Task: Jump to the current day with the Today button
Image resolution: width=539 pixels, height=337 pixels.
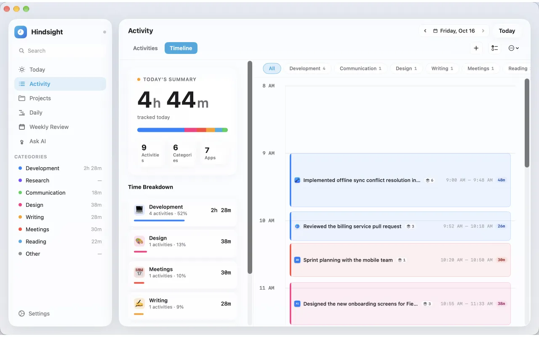Action: click(x=507, y=31)
